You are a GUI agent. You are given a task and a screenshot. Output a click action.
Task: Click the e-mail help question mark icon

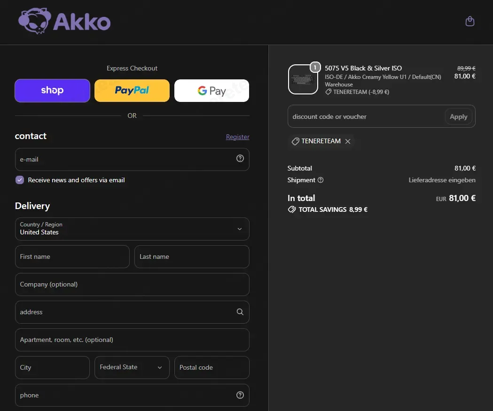[x=240, y=158]
